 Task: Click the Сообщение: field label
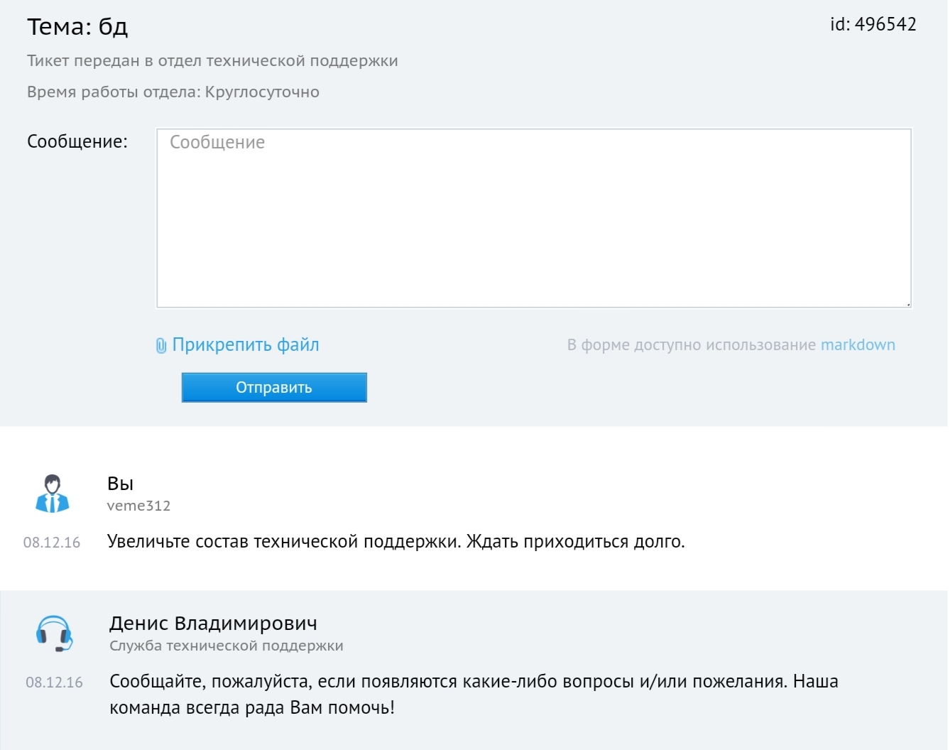coord(77,141)
